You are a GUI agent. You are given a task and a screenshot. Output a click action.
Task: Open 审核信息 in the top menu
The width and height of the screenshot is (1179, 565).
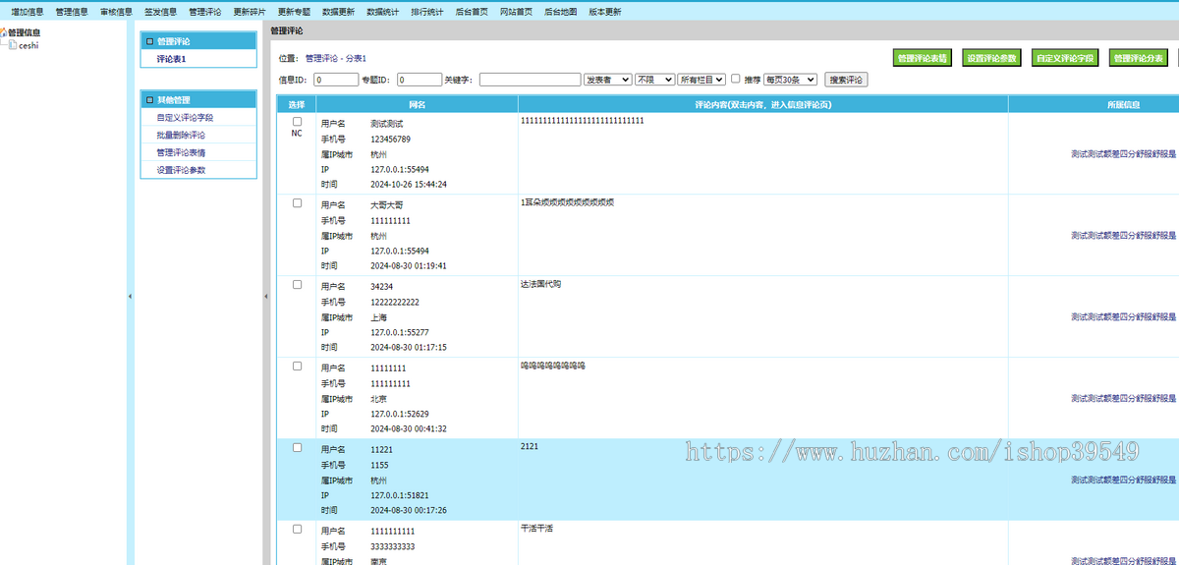116,12
